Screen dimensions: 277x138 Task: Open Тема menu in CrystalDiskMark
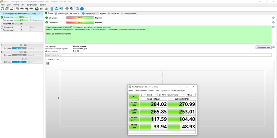(x=158, y=90)
